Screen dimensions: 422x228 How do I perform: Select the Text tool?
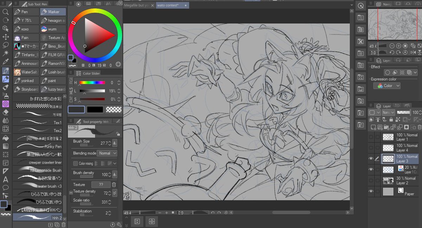6,179
